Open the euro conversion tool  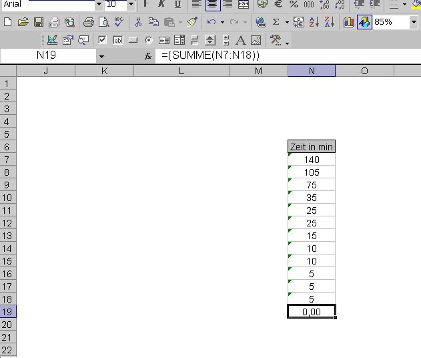pyautogui.click(x=298, y=22)
